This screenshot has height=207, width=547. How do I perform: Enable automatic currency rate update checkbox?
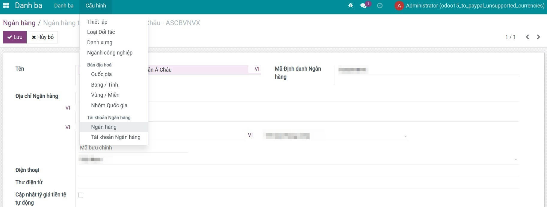click(81, 195)
